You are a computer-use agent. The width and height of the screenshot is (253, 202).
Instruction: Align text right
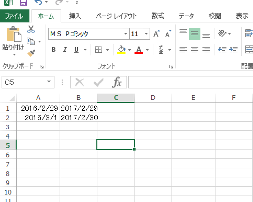[206, 50]
